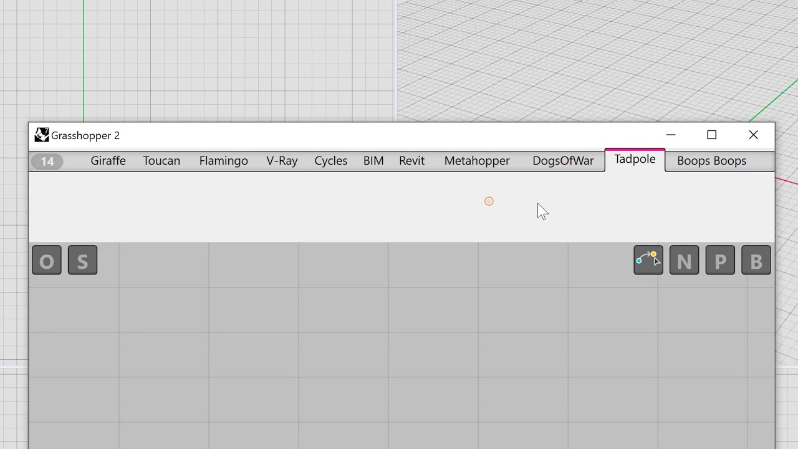
Task: Click the N button on the canvas toolbar
Action: click(684, 261)
